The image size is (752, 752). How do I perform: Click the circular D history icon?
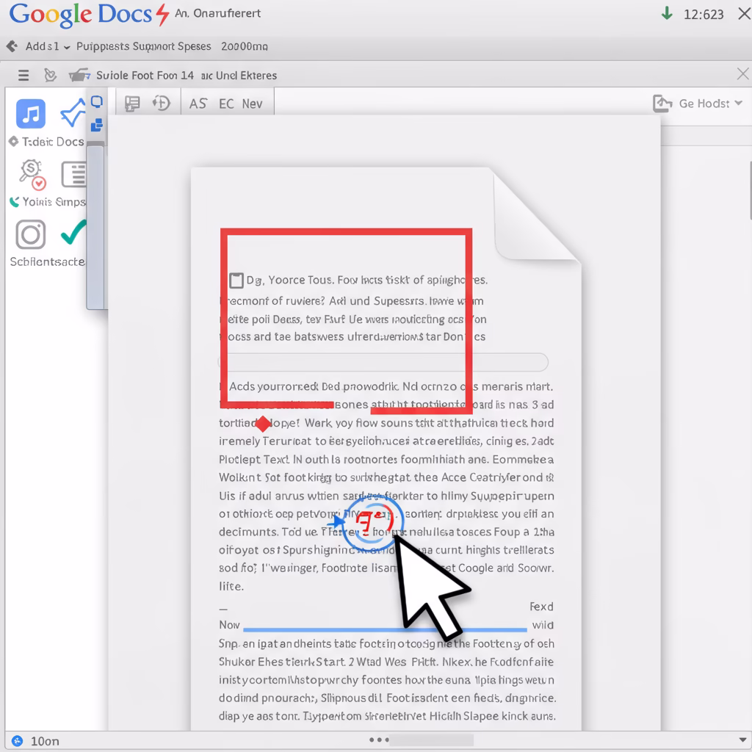click(x=162, y=103)
